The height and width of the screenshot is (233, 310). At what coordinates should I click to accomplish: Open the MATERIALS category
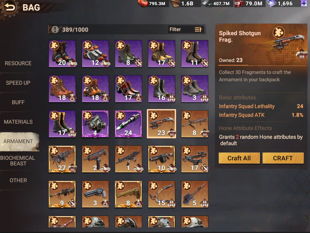pyautogui.click(x=18, y=122)
